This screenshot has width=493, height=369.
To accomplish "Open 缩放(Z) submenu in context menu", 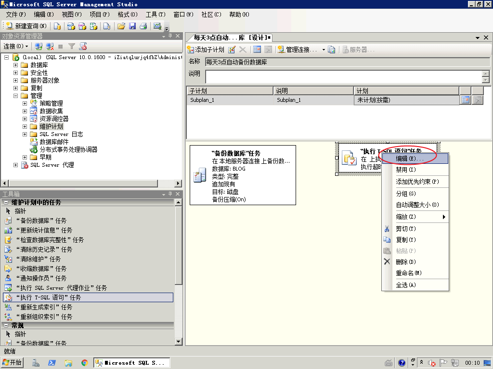I will [x=415, y=217].
